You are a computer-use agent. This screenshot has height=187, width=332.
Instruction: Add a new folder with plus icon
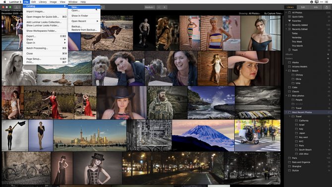pos(328,59)
